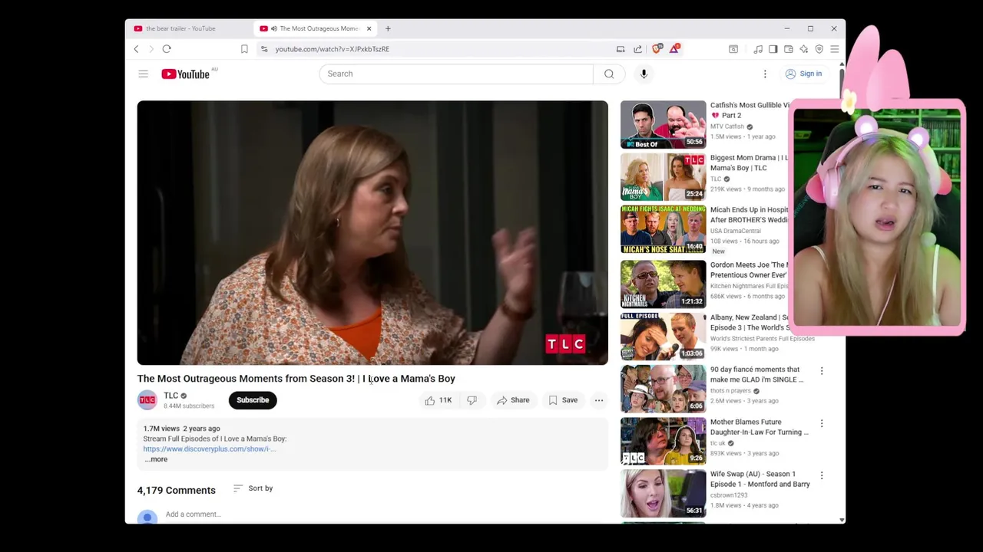
Task: Open Brave Shields lion icon
Action: tap(657, 49)
